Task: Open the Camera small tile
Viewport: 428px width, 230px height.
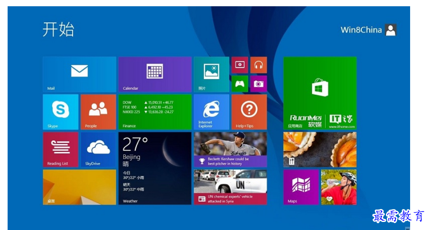Action: pos(259,84)
